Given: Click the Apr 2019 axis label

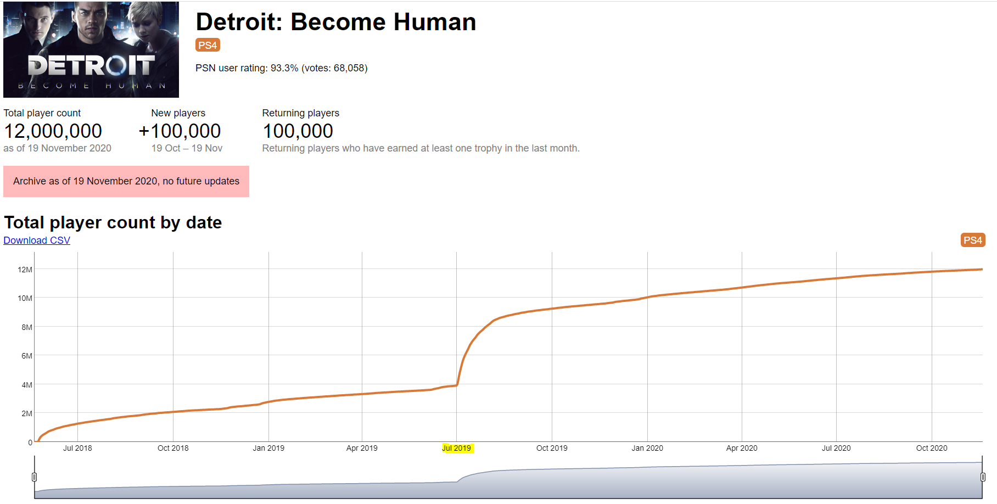Looking at the screenshot, I should [x=362, y=448].
